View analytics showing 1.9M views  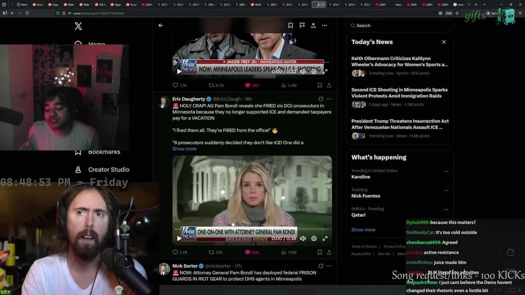[289, 252]
